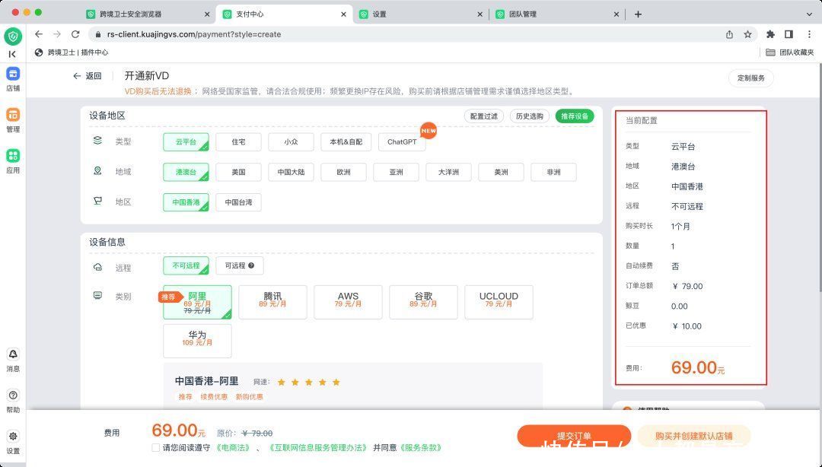
Task: Open the 《互联网信息服务管理办法》 link
Action: pyautogui.click(x=318, y=448)
